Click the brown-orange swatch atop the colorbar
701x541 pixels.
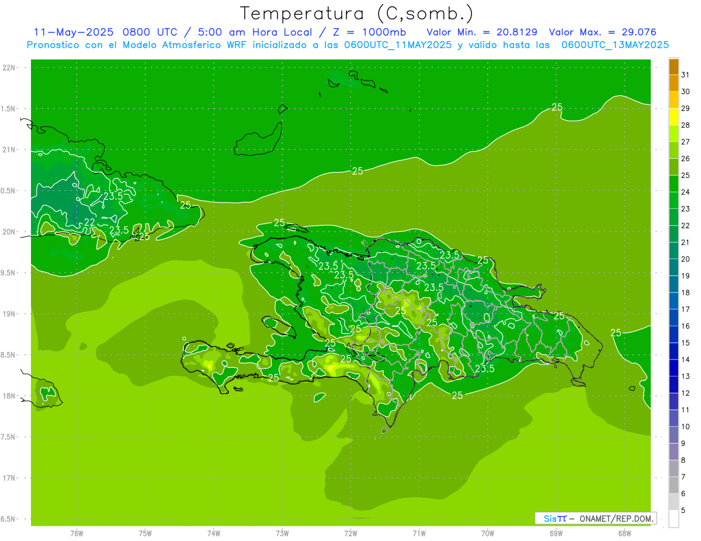674,67
